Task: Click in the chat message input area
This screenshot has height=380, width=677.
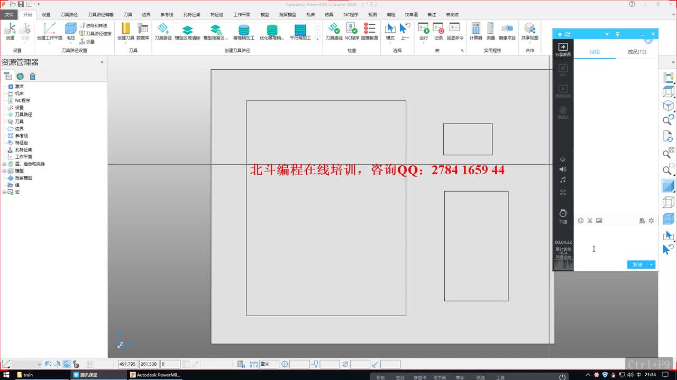Action: tap(616, 243)
